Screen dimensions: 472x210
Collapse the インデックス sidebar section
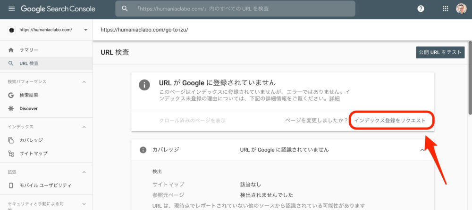(84, 127)
